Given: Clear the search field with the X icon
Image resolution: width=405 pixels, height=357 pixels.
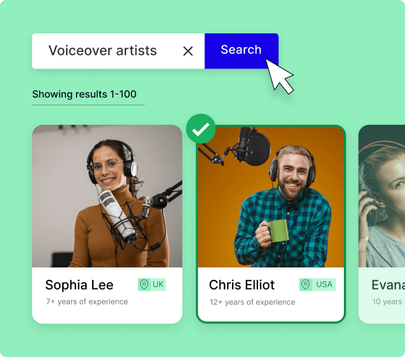Looking at the screenshot, I should point(188,51).
